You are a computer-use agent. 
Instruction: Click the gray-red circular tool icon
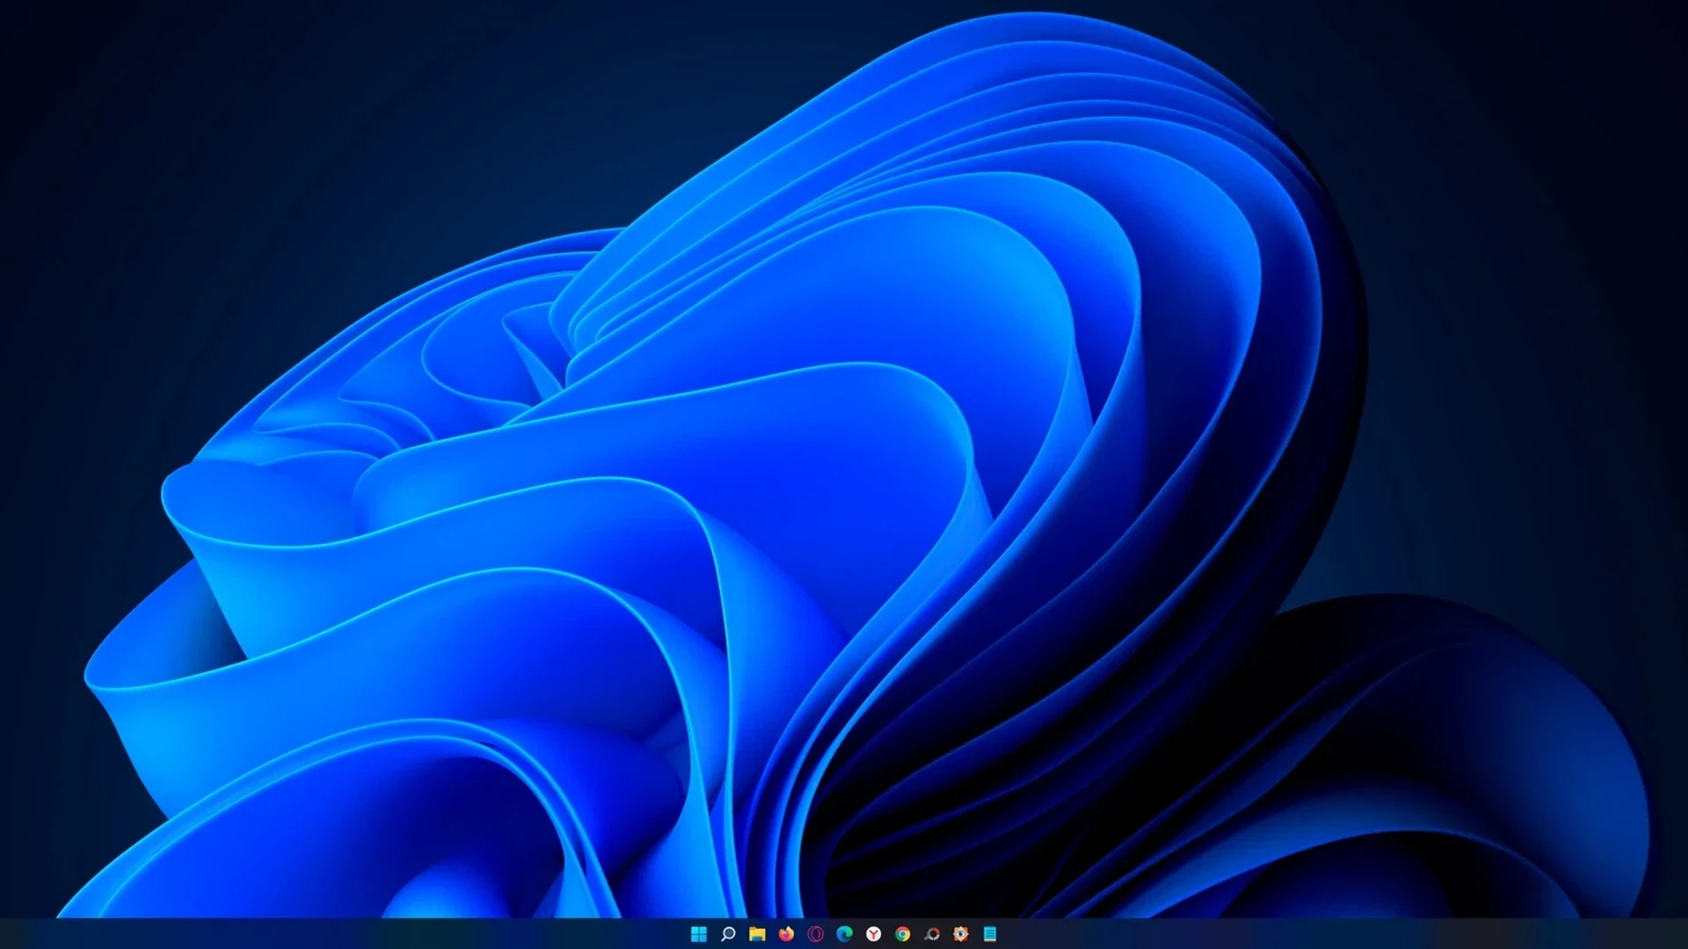[932, 933]
